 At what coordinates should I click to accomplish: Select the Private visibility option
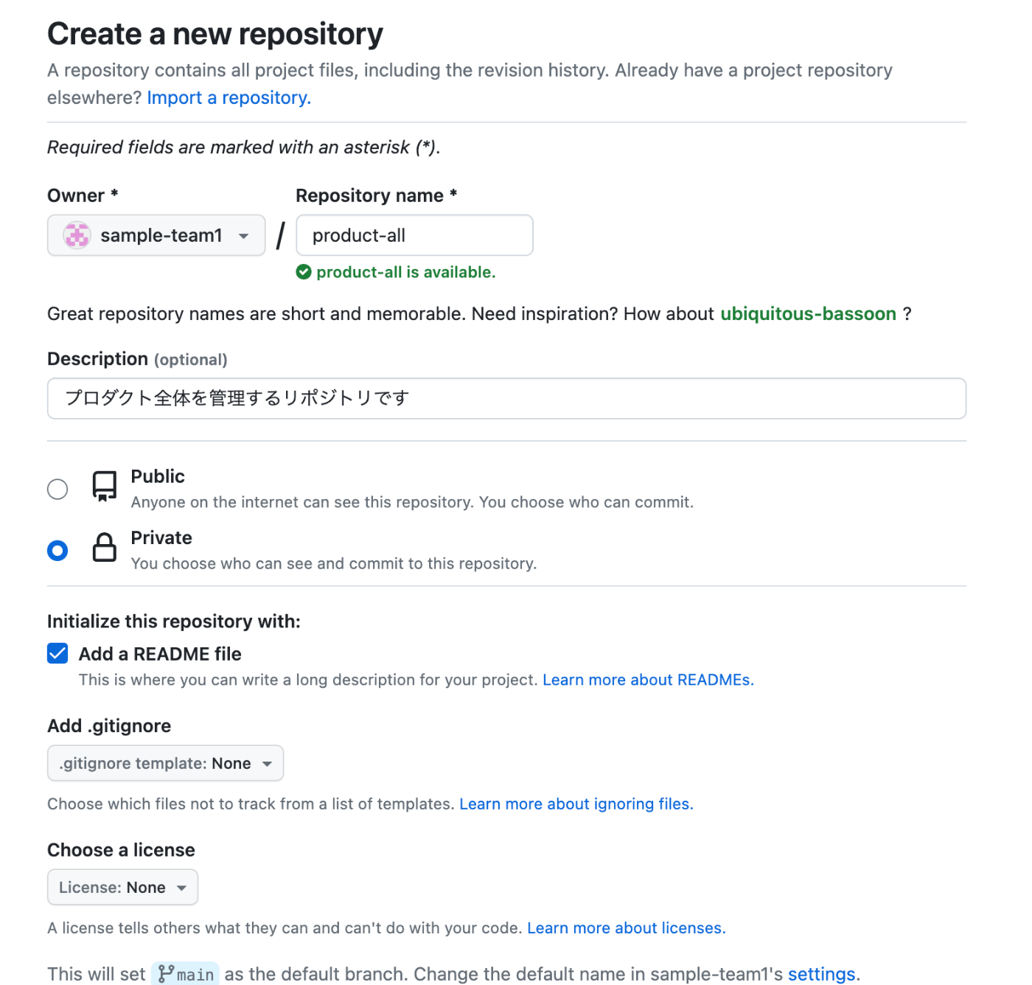[x=57, y=550]
